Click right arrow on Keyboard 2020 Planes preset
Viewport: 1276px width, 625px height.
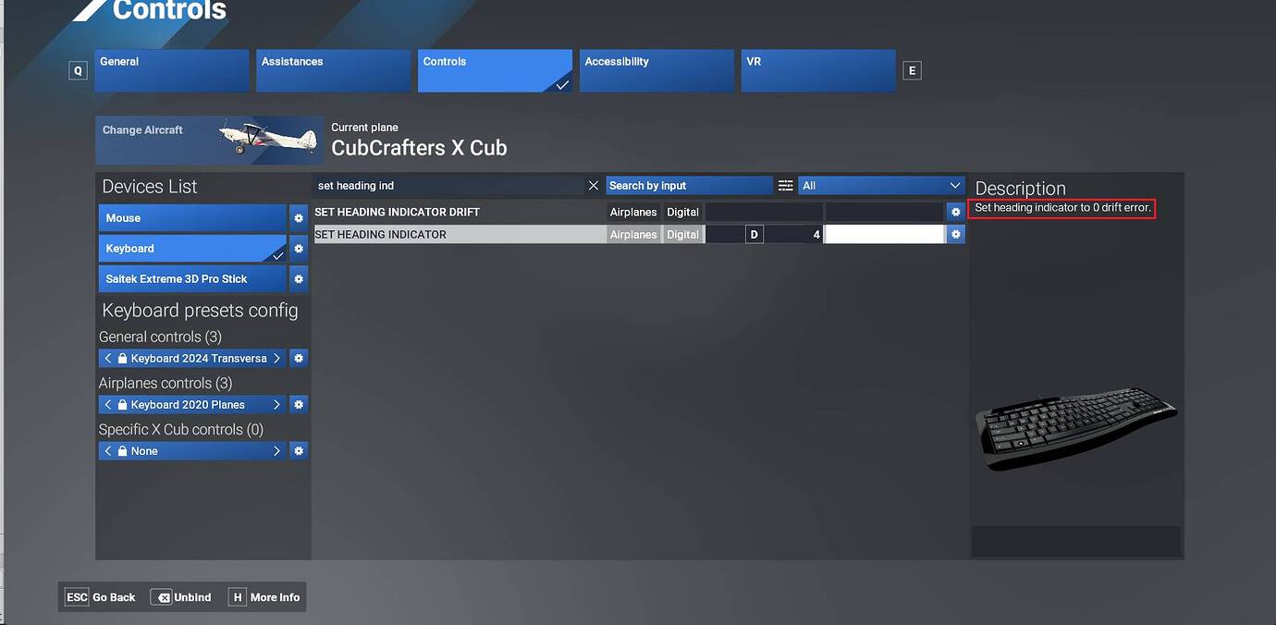click(x=276, y=404)
